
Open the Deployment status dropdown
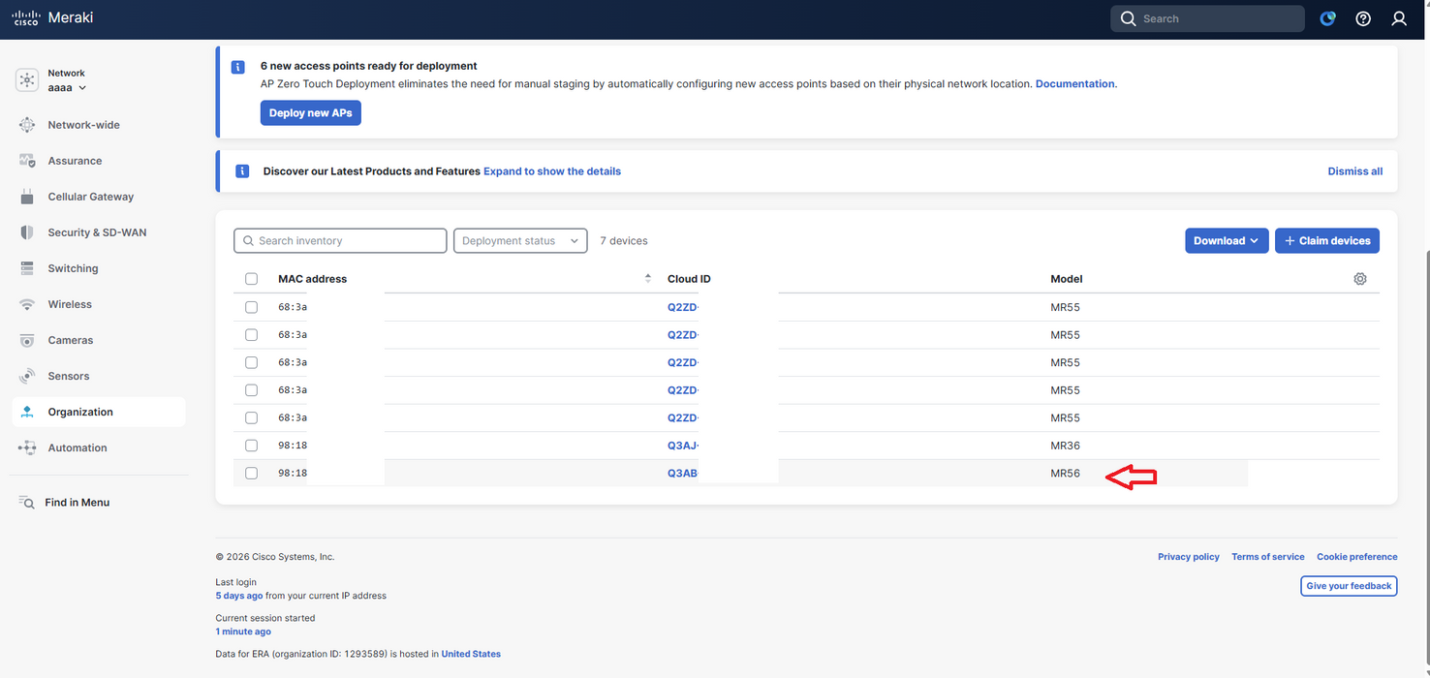520,241
